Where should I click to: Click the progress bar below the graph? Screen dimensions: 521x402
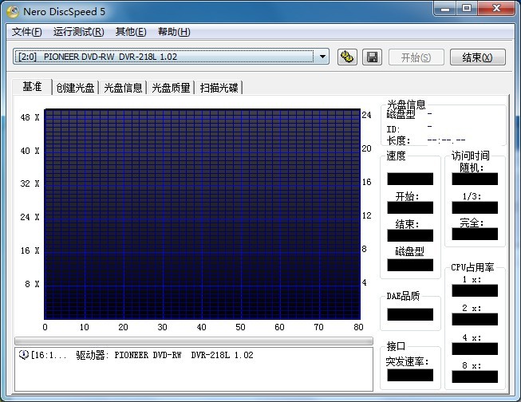(x=193, y=341)
